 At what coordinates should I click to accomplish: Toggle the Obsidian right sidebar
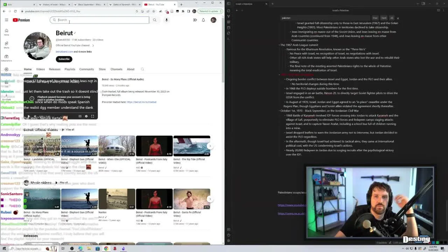tap(423, 4)
